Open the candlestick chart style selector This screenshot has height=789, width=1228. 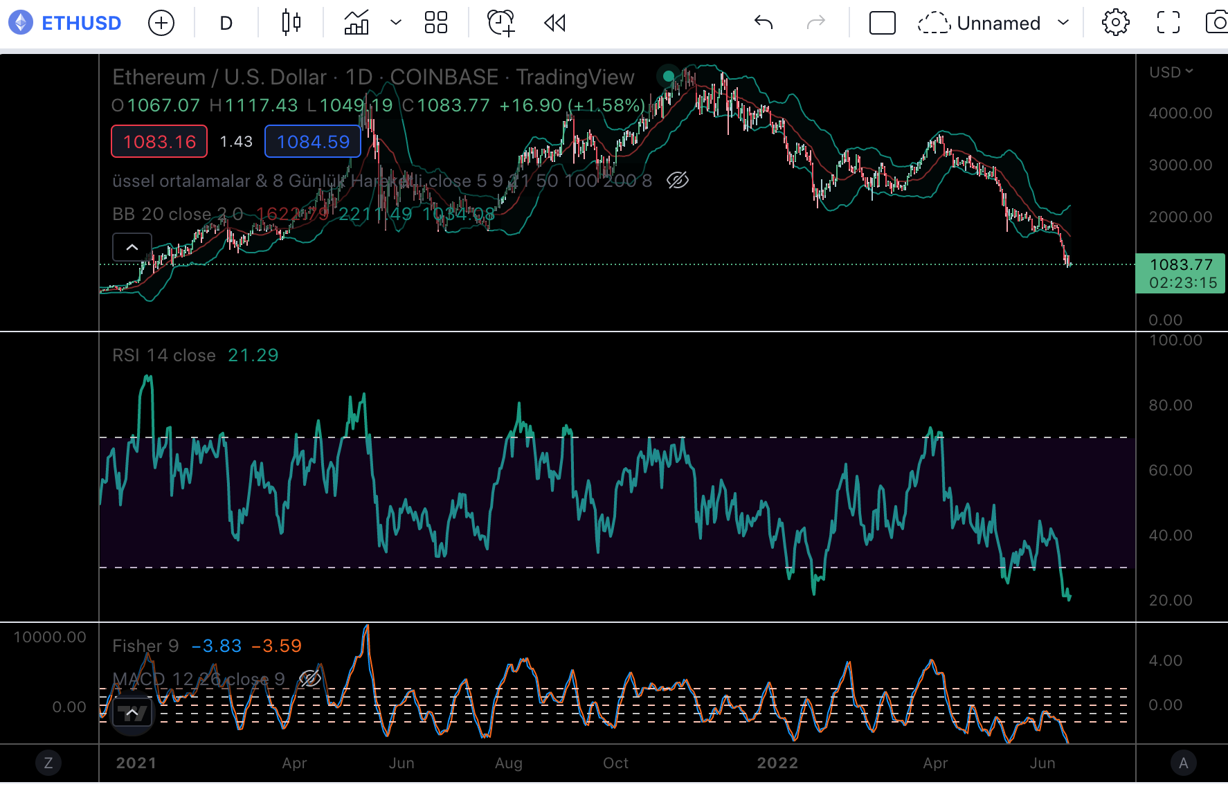291,23
